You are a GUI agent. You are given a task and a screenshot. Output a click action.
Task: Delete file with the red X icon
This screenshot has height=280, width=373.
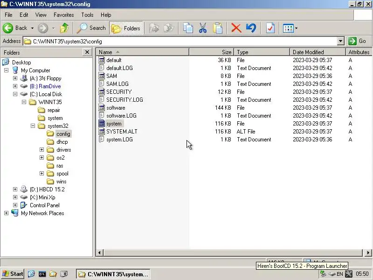click(x=236, y=28)
